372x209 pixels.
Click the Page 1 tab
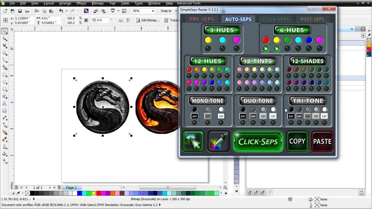pyautogui.click(x=71, y=188)
